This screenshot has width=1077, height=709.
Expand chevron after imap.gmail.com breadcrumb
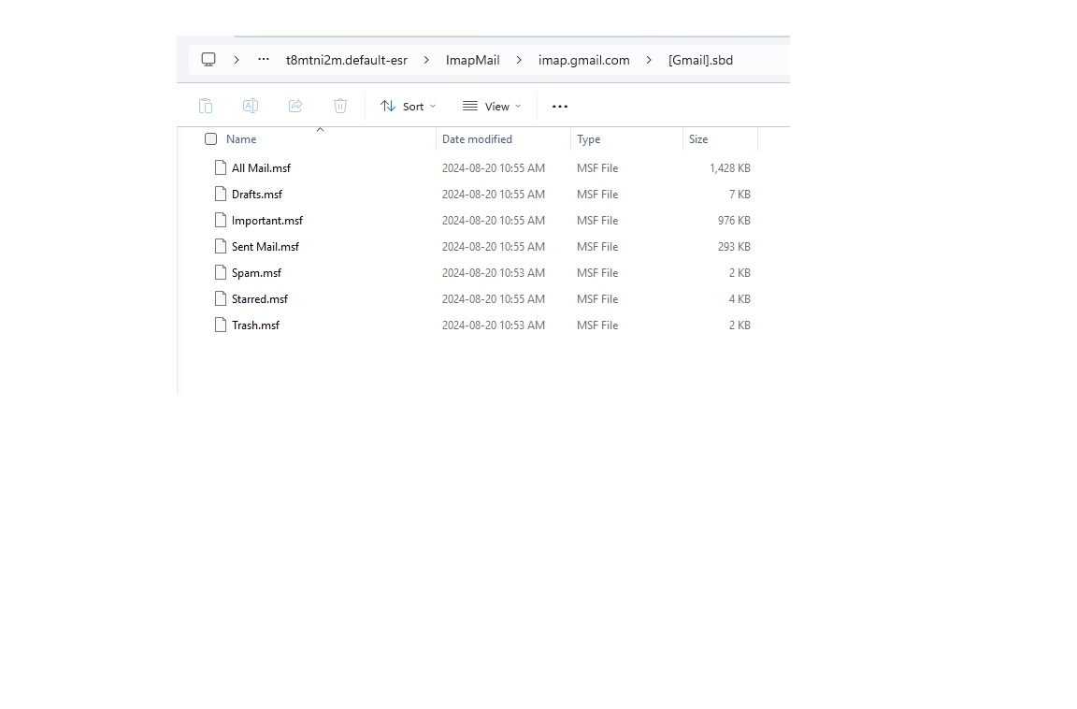pyautogui.click(x=649, y=60)
